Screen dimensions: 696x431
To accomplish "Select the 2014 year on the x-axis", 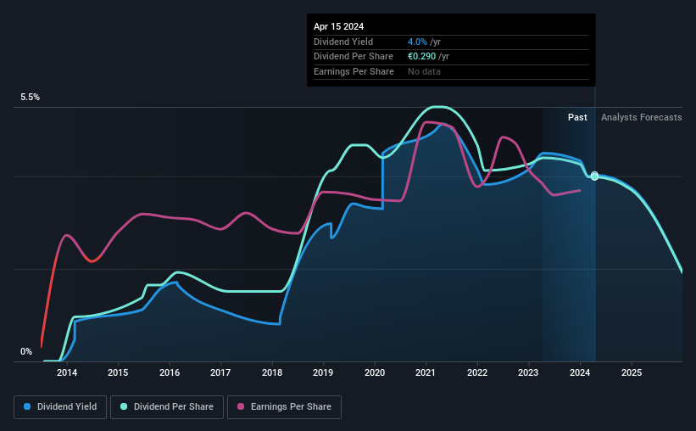I will point(67,372).
